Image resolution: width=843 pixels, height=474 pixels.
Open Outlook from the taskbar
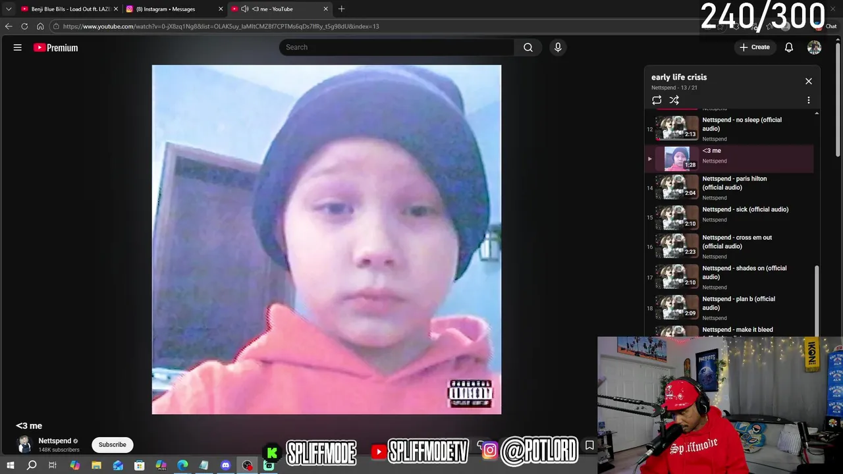[x=118, y=465]
